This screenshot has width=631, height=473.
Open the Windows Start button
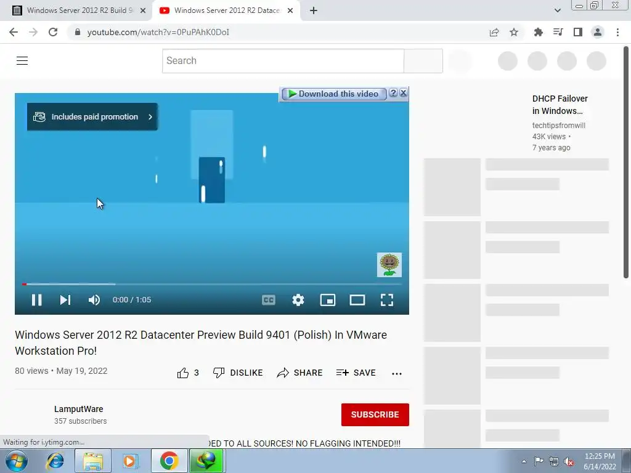pyautogui.click(x=17, y=461)
